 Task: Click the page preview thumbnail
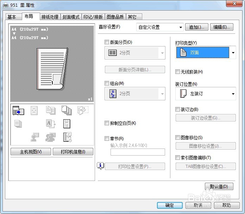pyautogui.click(x=52, y=69)
